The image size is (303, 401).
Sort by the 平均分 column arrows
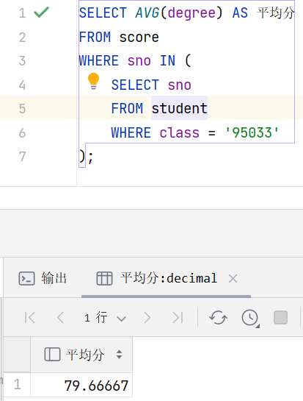119,355
